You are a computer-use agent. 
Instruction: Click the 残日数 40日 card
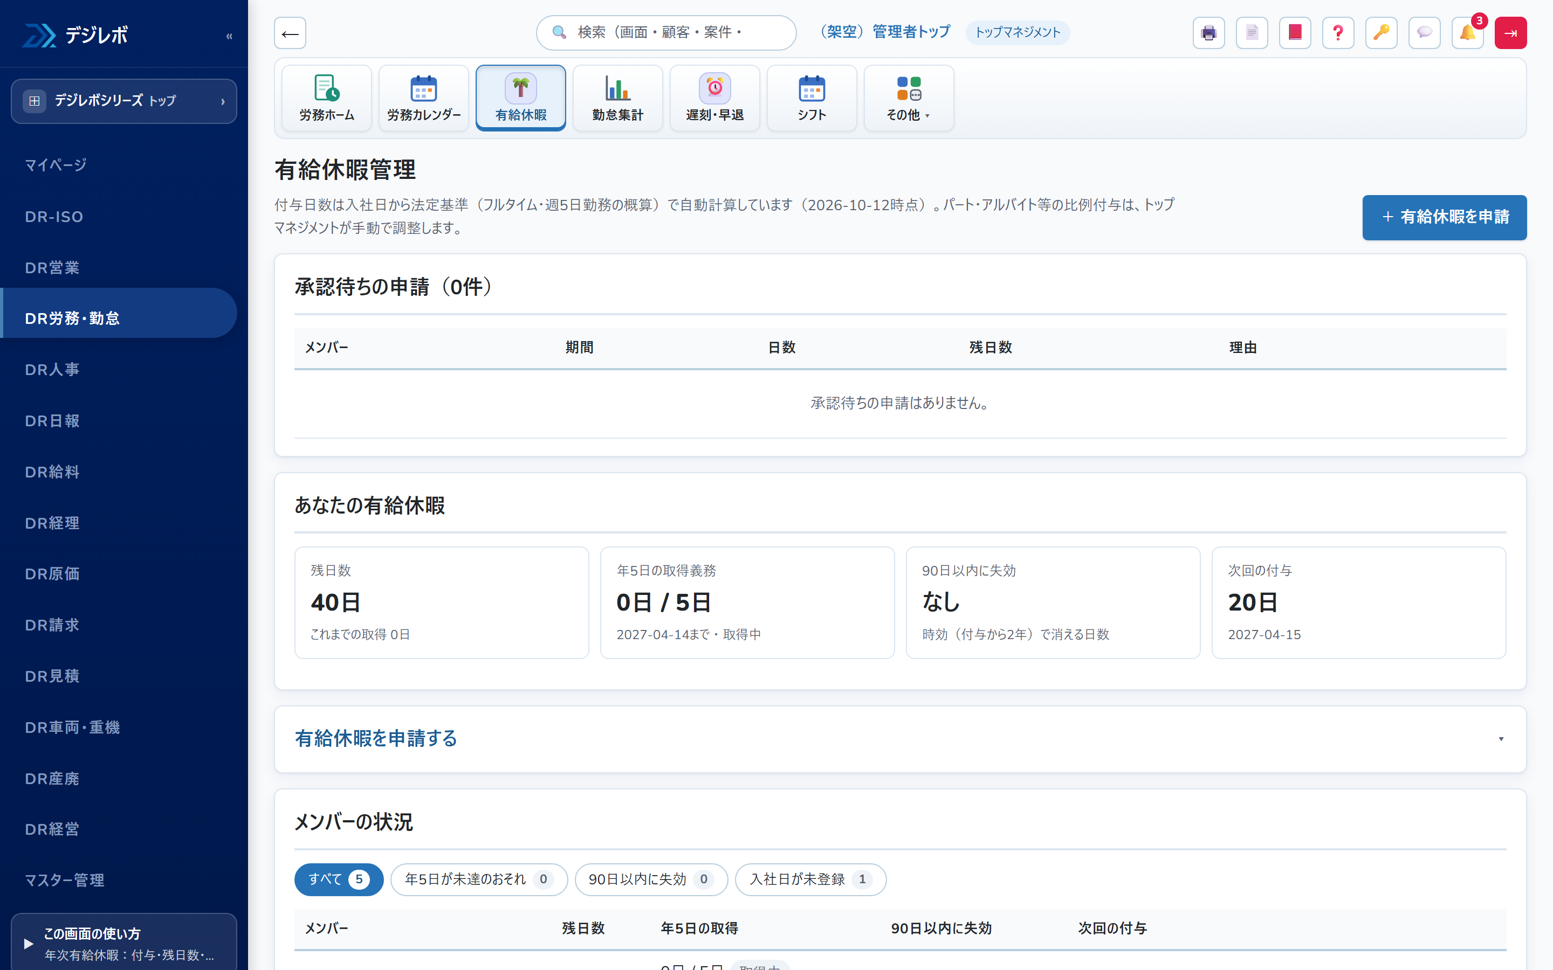click(x=442, y=602)
